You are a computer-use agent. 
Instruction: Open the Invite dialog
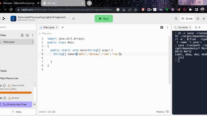[x=187, y=19]
